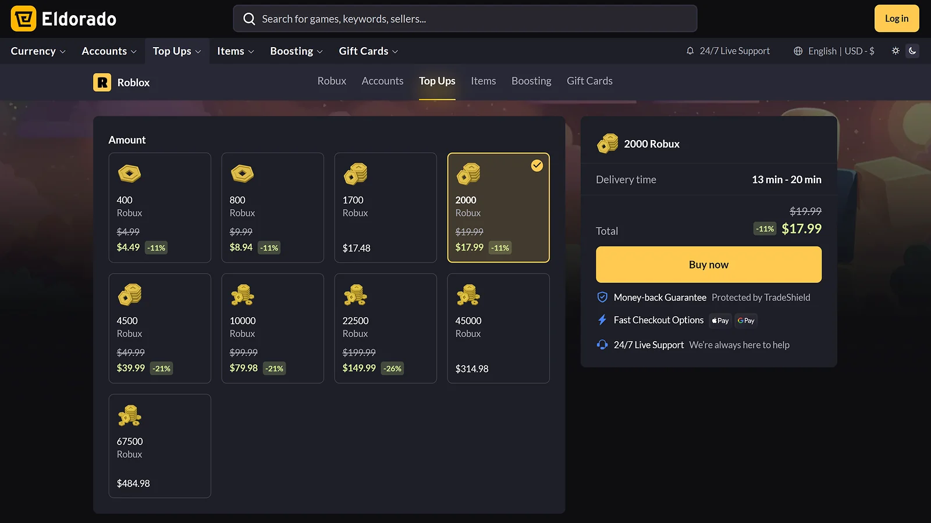Viewport: 931px width, 523px height.
Task: Expand the Currency dropdown menu
Action: 38,51
